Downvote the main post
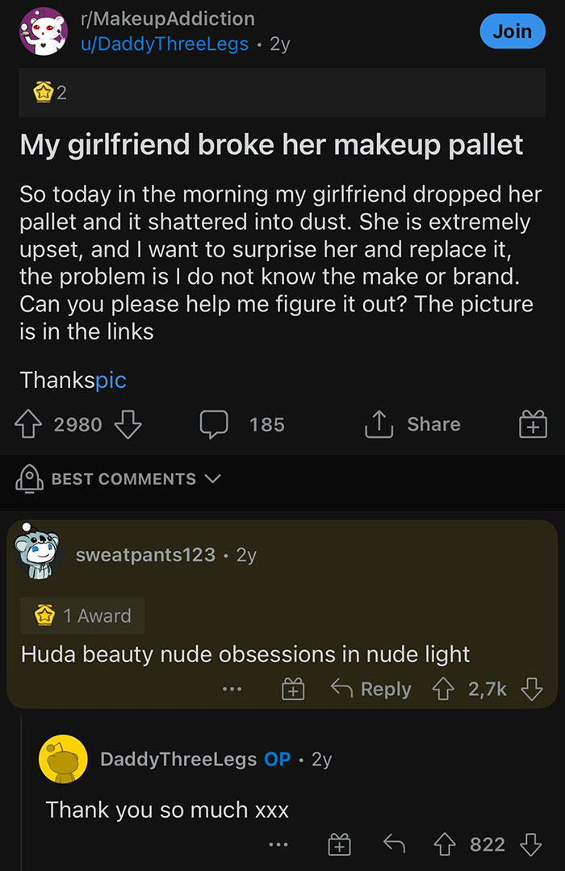This screenshot has height=871, width=565. (x=128, y=426)
